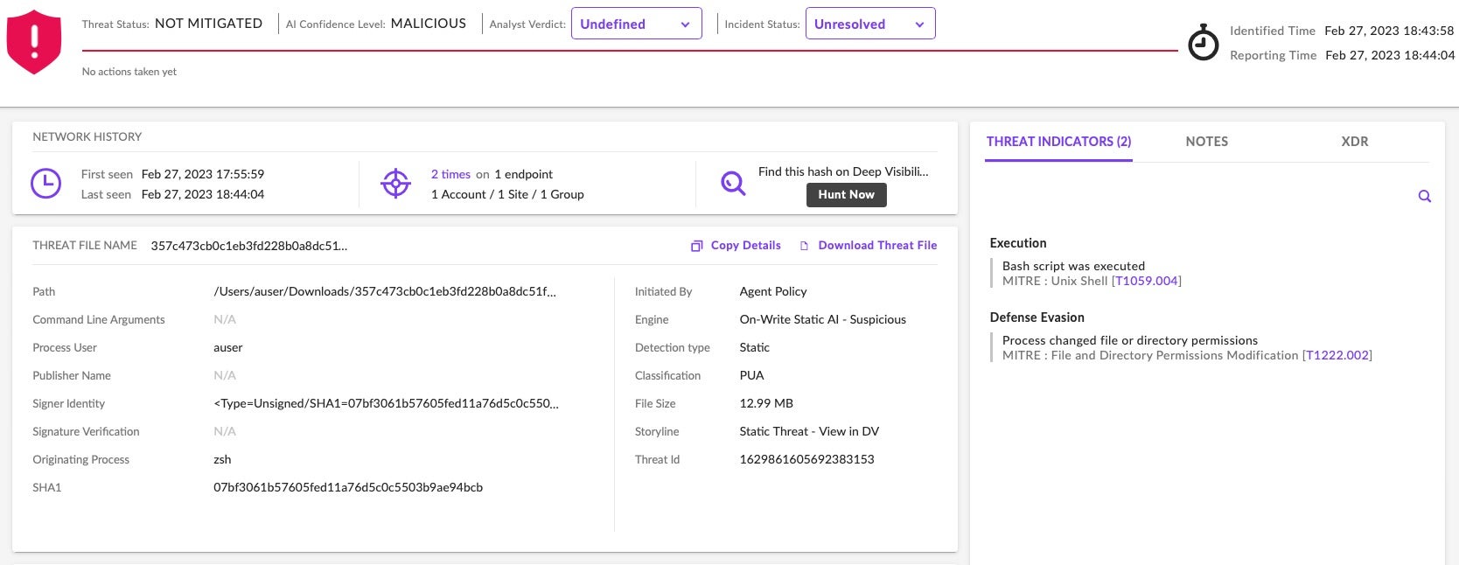Open the Analyst Verdict dropdown

(x=636, y=24)
